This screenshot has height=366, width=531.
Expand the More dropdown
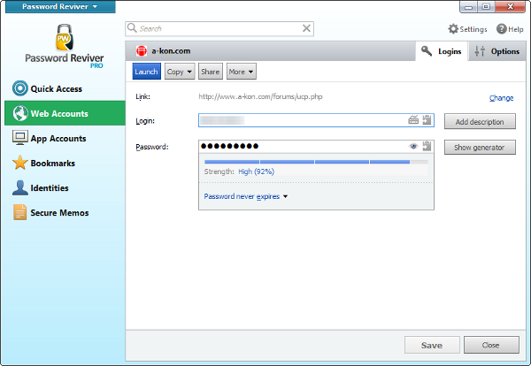[241, 72]
